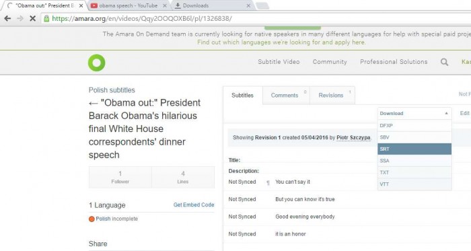Open the Professional Solutions nav item
This screenshot has height=251, width=471.
394,62
